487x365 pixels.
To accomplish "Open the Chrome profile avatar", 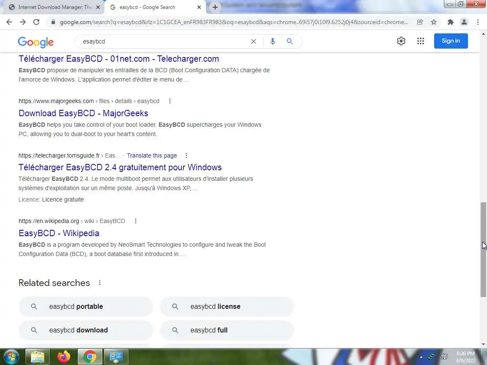I will pos(464,22).
